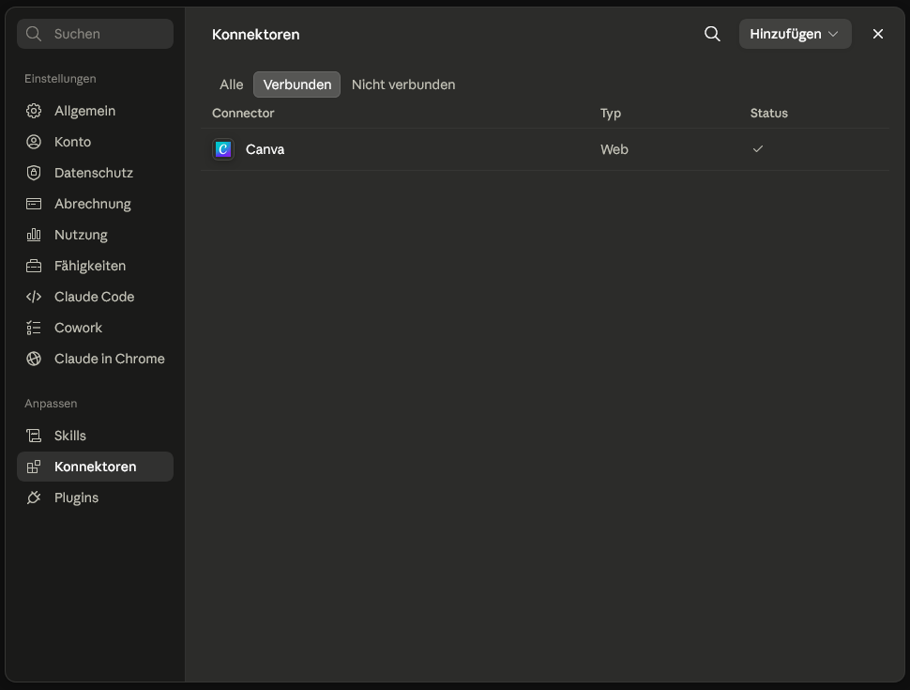Click the Web type cell for Canva
Image resolution: width=910 pixels, height=690 pixels.
(614, 149)
